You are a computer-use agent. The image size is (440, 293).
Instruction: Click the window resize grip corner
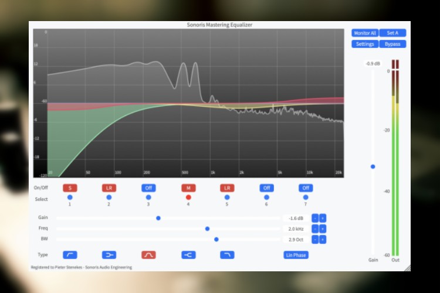pyautogui.click(x=408, y=268)
